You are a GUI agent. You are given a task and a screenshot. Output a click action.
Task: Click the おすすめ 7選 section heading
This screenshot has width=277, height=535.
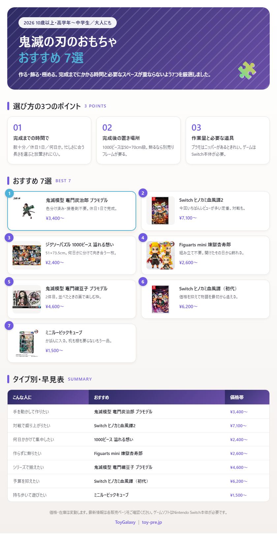(32, 181)
